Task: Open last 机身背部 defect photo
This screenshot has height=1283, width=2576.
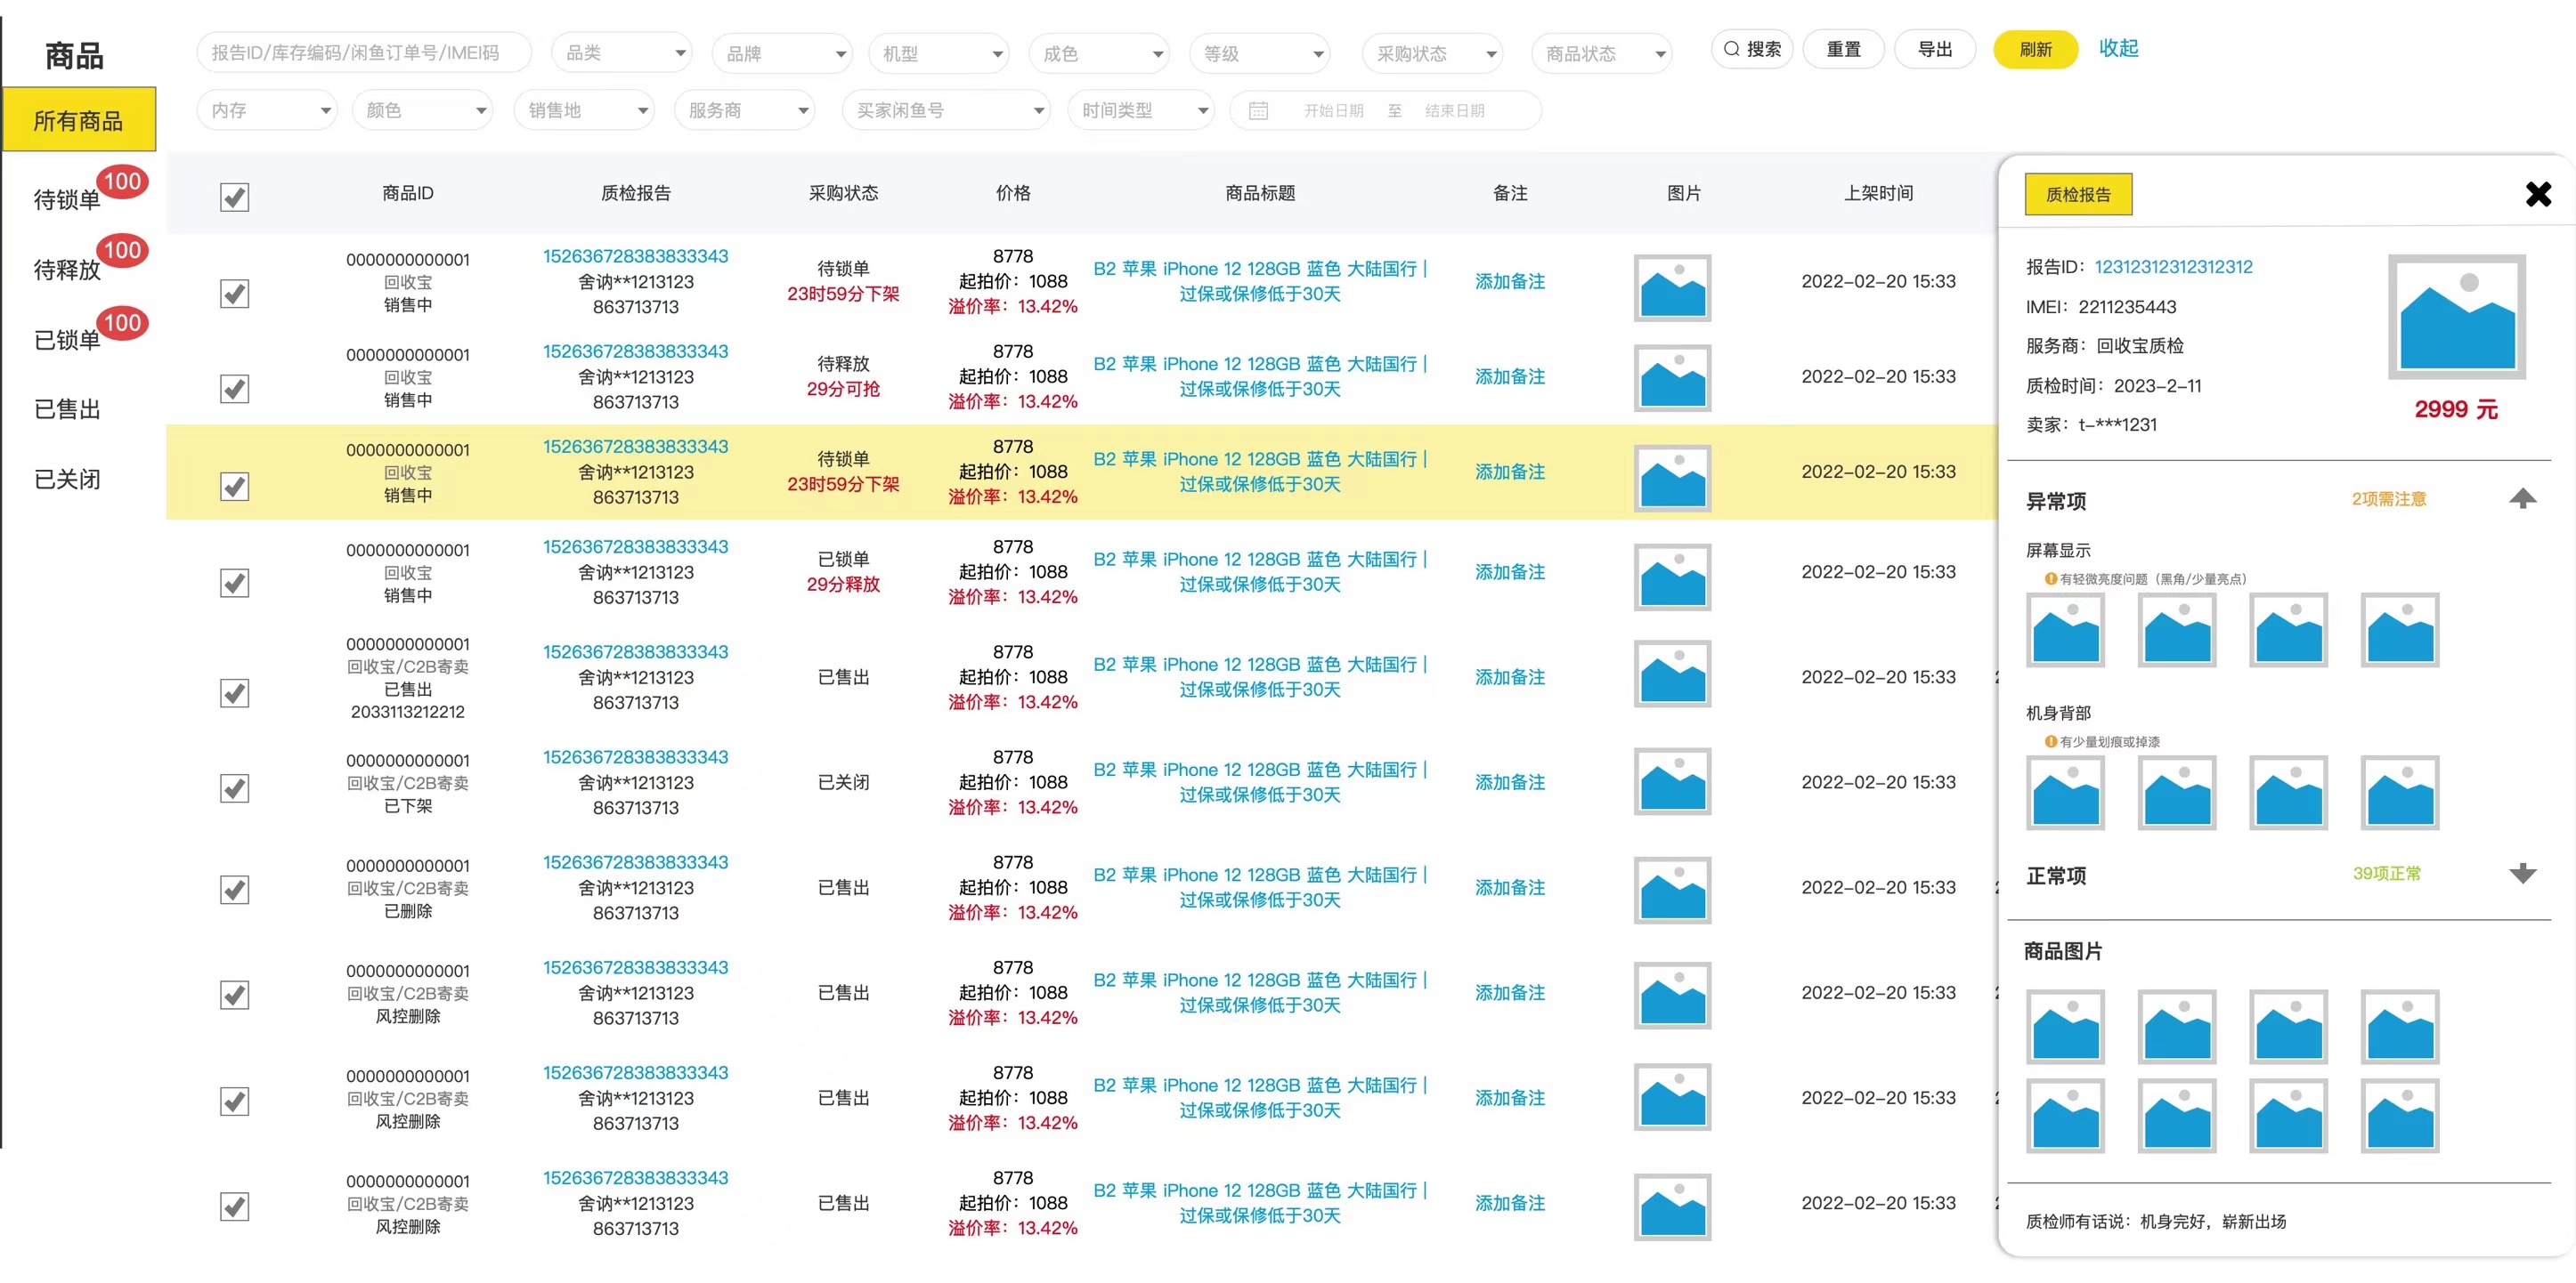Action: click(x=2399, y=793)
